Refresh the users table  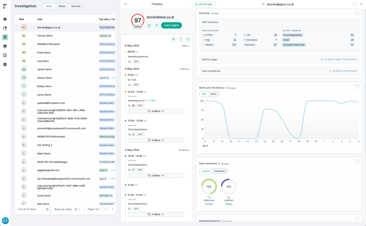click(x=47, y=209)
